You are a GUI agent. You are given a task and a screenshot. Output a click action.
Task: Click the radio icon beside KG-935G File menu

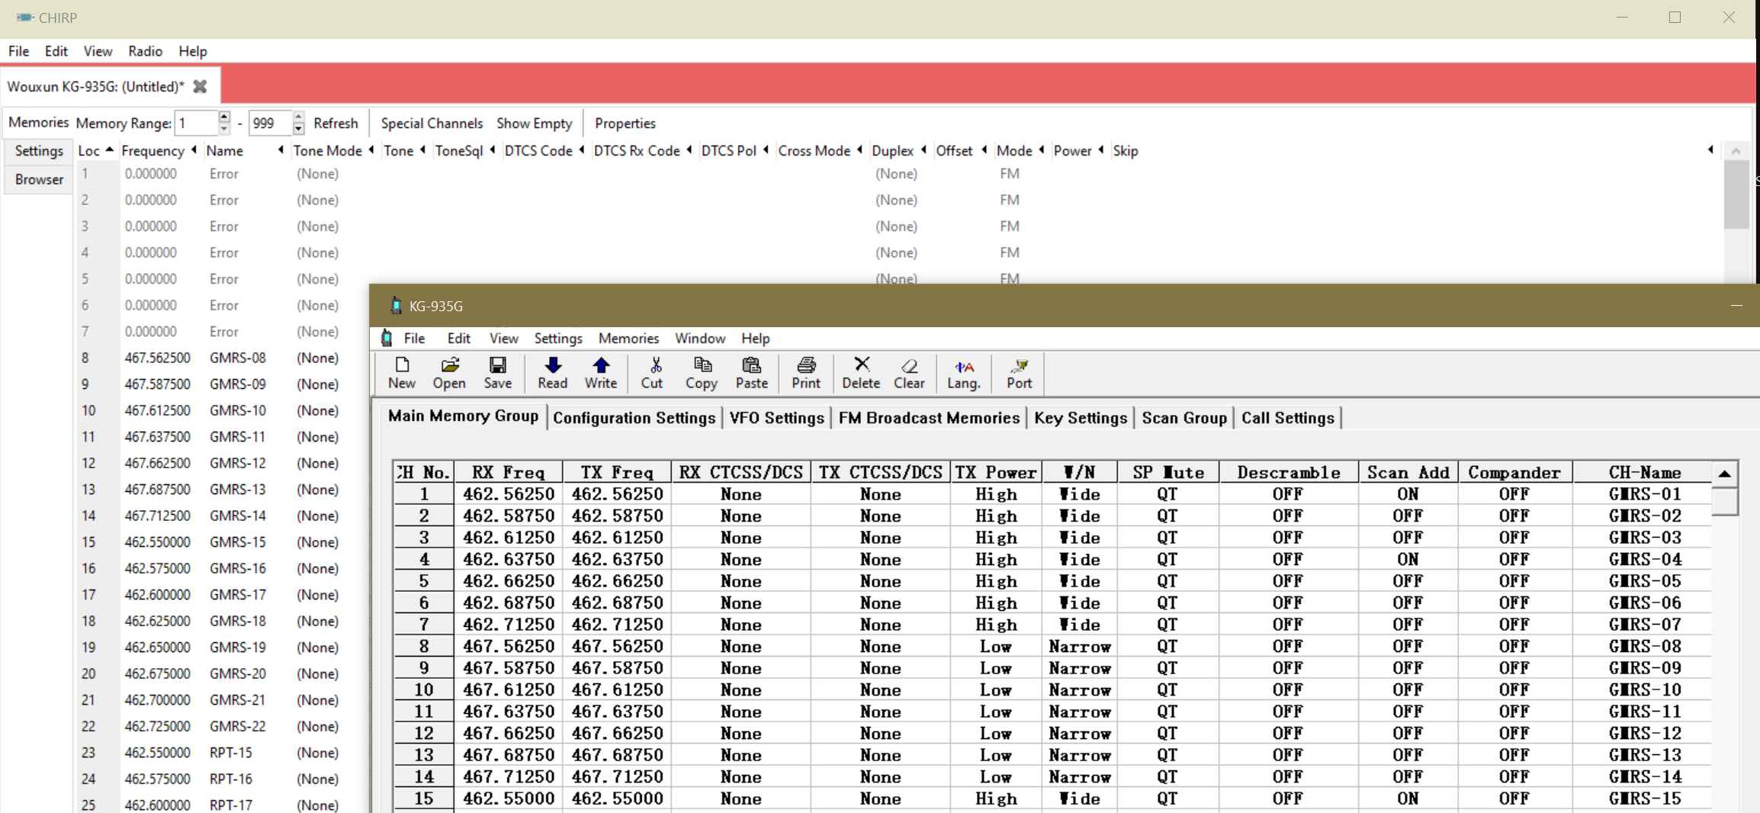(387, 338)
